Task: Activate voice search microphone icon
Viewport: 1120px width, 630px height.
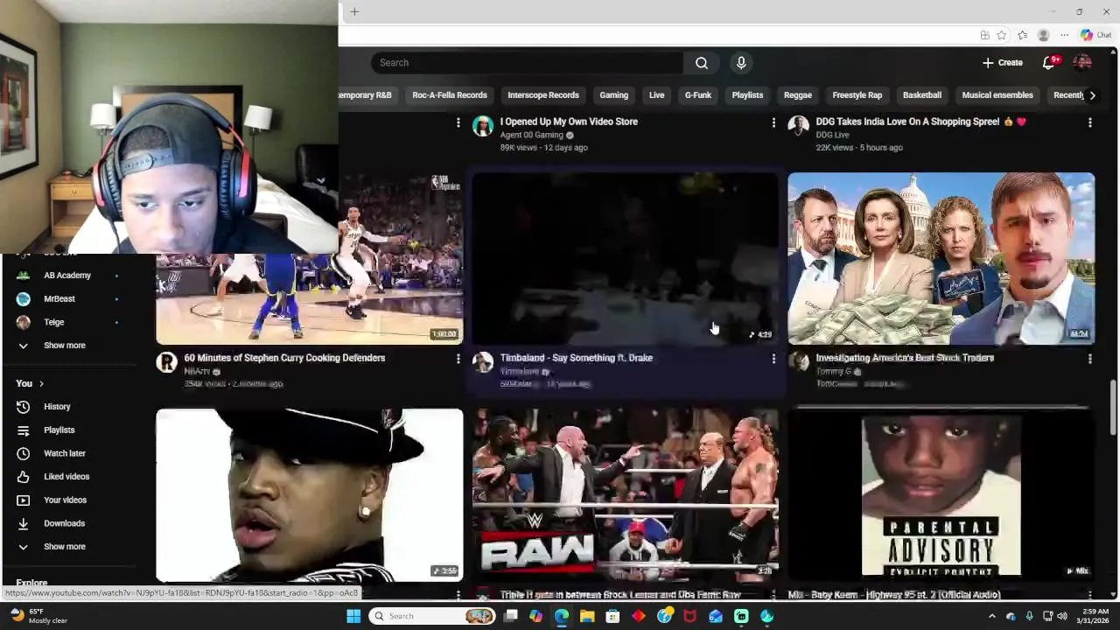Action: point(741,63)
